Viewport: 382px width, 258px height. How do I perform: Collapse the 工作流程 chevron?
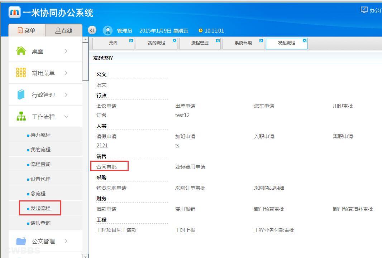click(66, 117)
